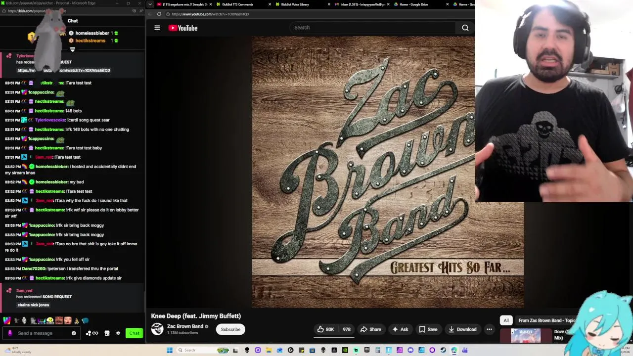Viewport: 633px width, 356px height.
Task: Select the All filter chip
Action: [x=506, y=320]
